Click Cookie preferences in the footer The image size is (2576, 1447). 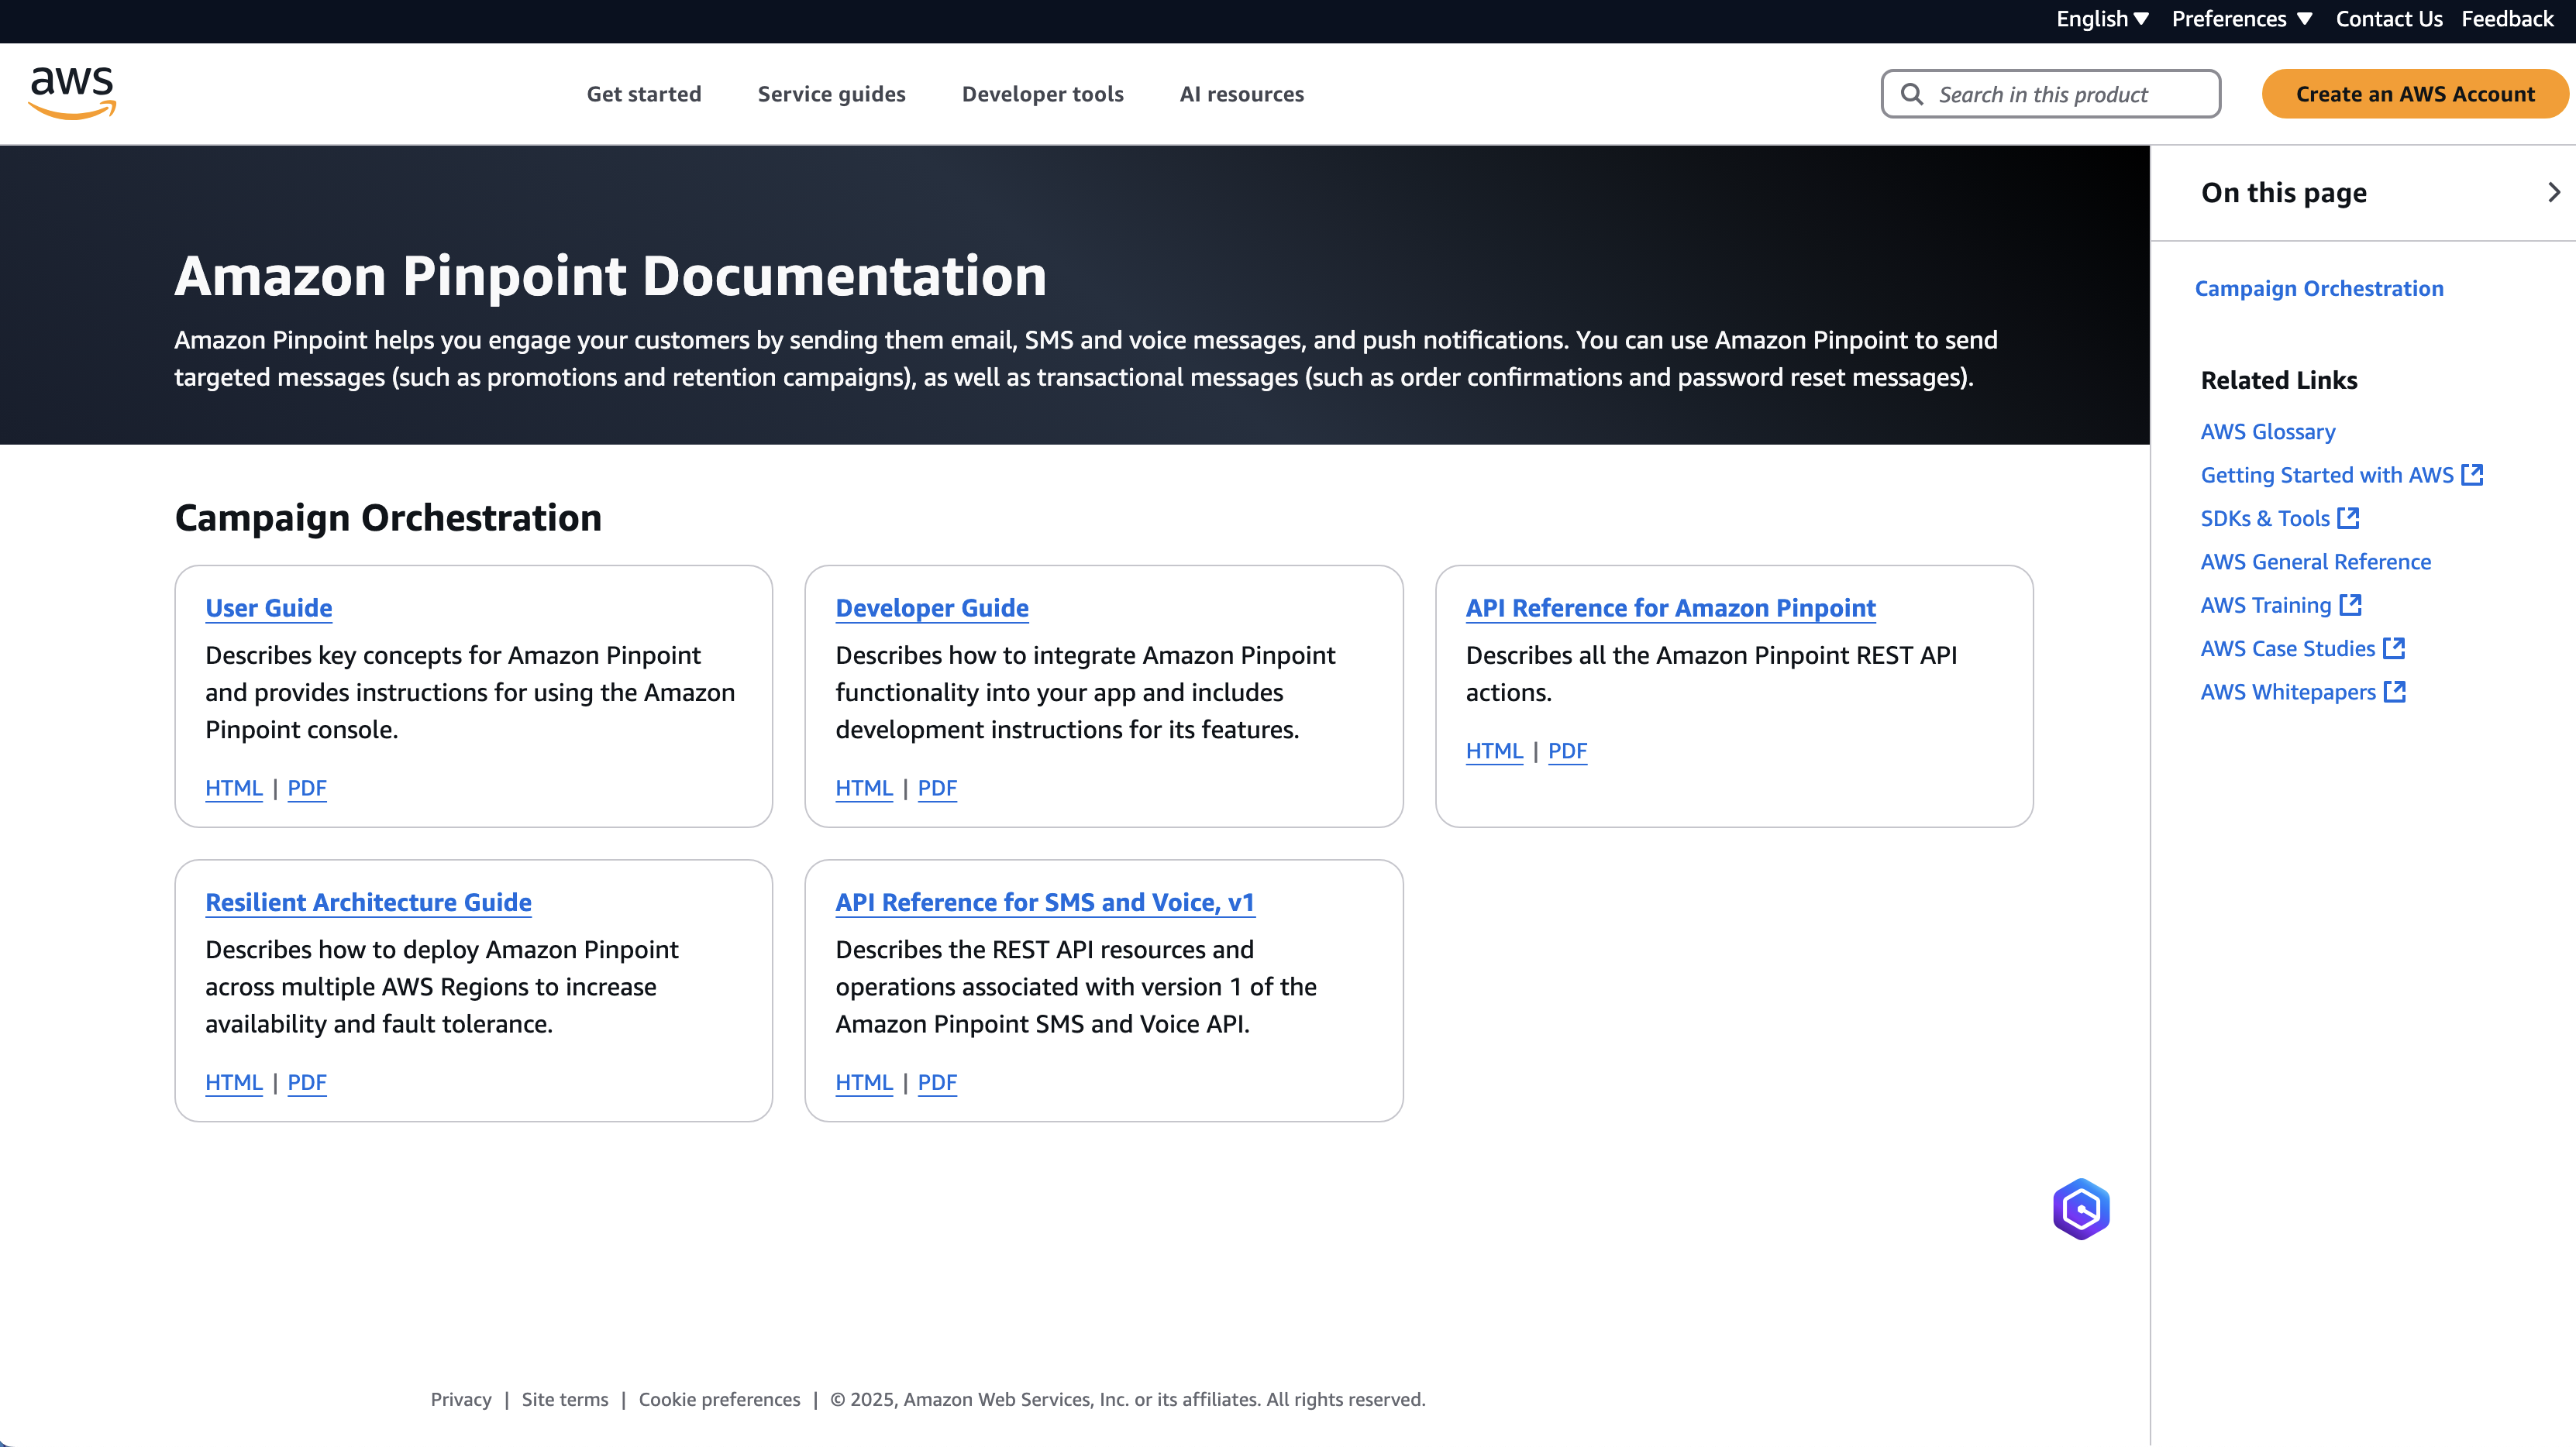tap(719, 1399)
